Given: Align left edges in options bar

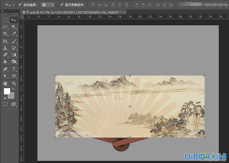Looking at the screenshot, I should [x=113, y=5].
